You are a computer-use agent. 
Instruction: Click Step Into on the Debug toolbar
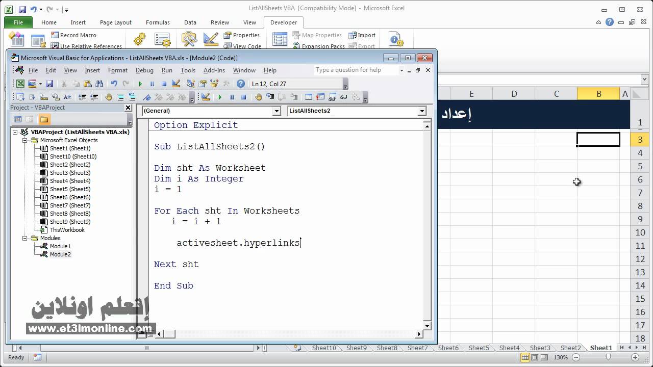click(x=270, y=97)
